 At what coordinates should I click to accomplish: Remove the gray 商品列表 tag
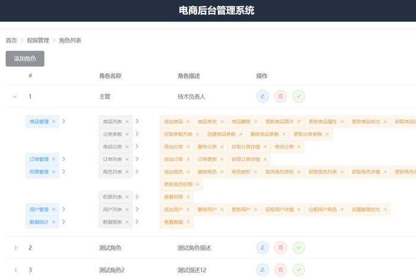[127, 122]
